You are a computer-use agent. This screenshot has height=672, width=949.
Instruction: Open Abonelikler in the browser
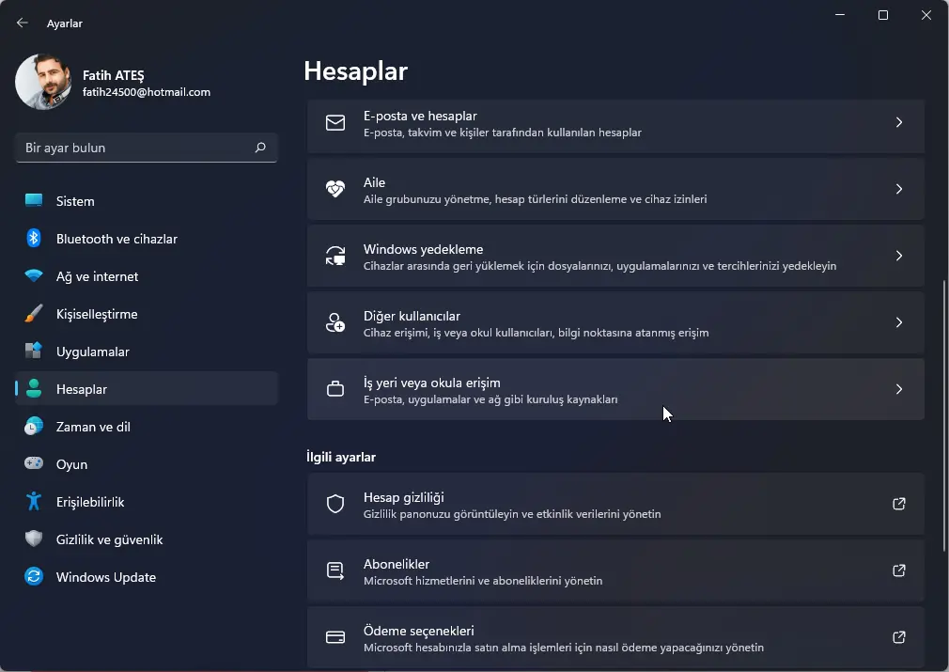pyautogui.click(x=615, y=570)
